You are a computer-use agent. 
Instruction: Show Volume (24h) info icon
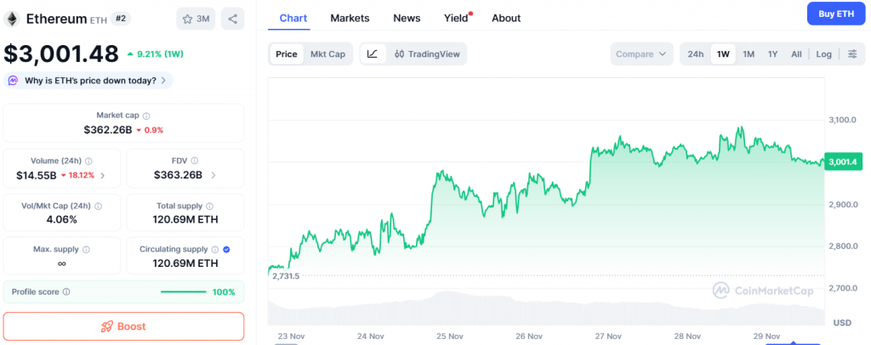88,161
